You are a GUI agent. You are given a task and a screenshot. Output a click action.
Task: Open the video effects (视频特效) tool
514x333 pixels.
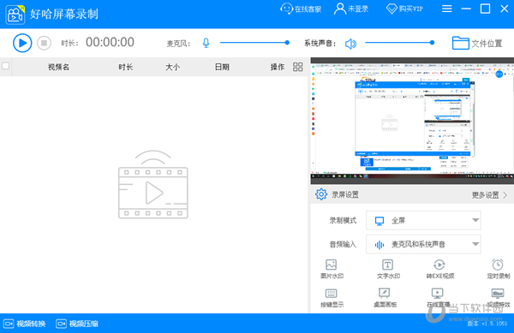[499, 298]
